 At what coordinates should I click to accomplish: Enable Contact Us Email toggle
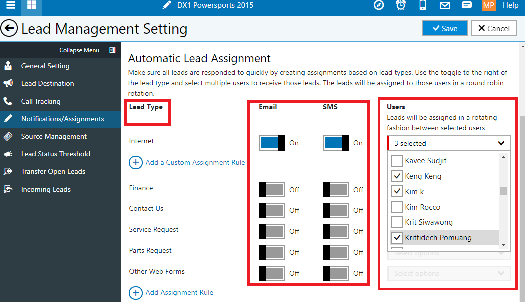pos(272,210)
